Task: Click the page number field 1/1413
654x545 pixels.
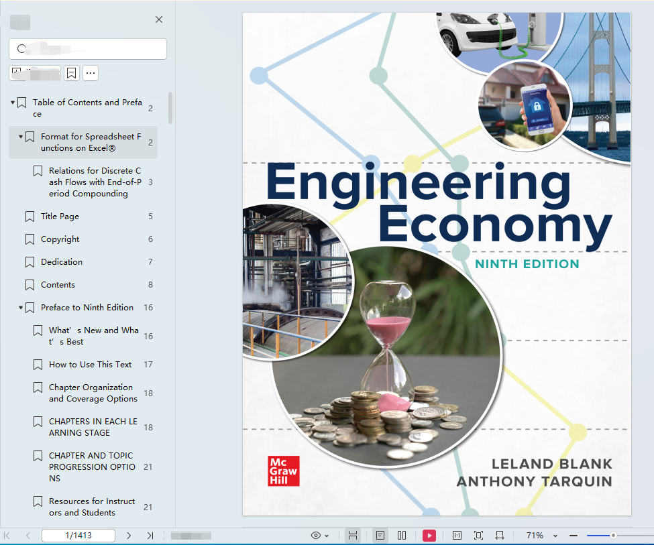Action: point(78,536)
